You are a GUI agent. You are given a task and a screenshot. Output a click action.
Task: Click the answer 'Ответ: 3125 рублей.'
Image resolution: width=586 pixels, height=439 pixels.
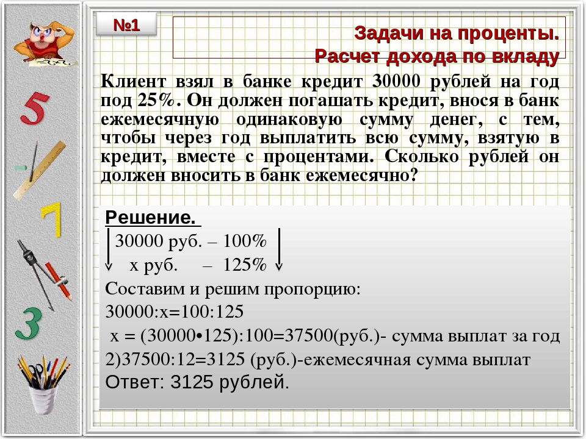point(197,382)
